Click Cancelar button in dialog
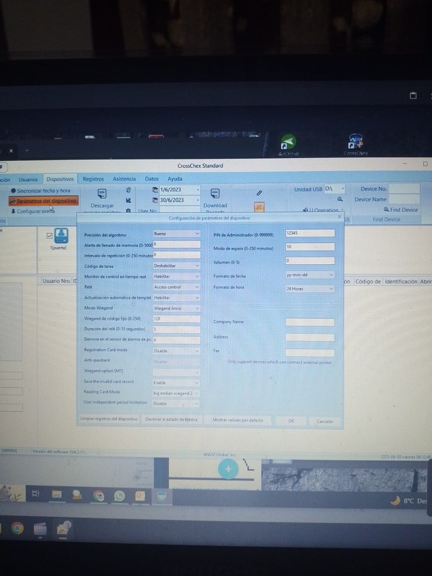Screen dimensions: 432x576 pos(325,421)
